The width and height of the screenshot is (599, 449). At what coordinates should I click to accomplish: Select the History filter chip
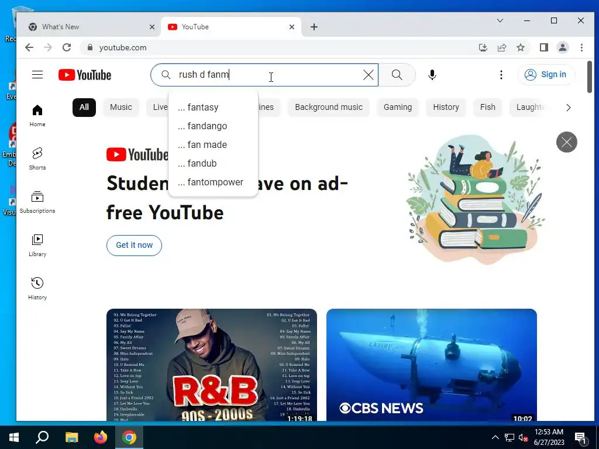coord(446,108)
